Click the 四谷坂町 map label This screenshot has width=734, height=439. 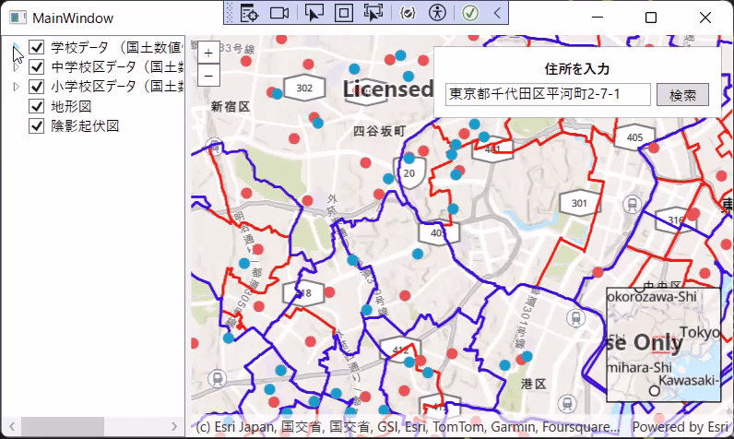pos(379,131)
